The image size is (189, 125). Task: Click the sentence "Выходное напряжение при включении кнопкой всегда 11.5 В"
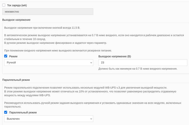tap(42, 28)
